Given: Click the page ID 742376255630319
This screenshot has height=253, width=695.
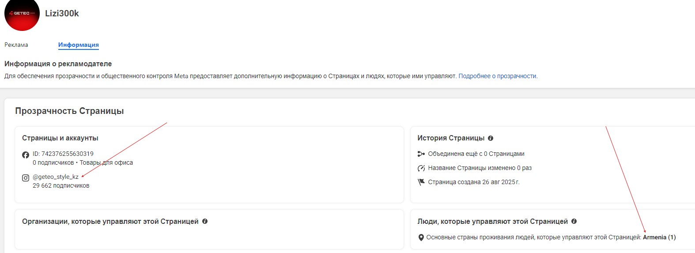Looking at the screenshot, I should click(63, 154).
